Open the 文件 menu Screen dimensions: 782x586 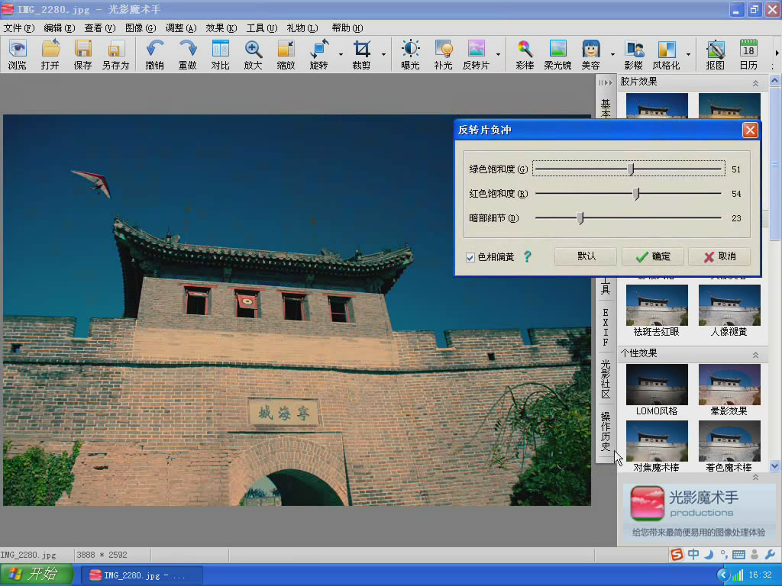[x=19, y=28]
